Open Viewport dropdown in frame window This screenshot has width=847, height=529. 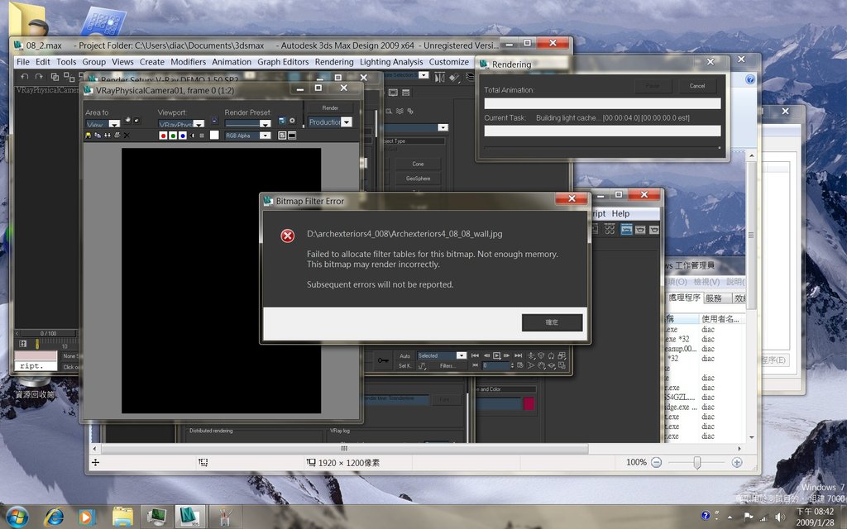click(199, 124)
